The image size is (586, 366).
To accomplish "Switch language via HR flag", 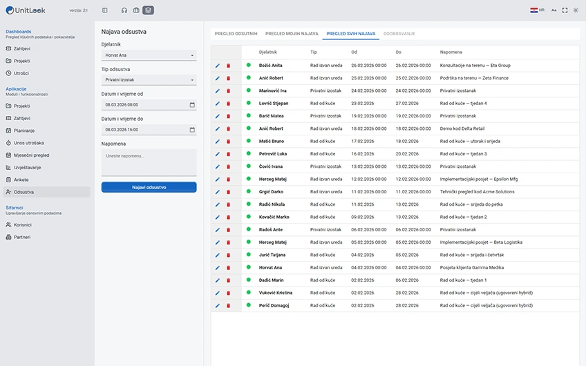I will (x=537, y=10).
